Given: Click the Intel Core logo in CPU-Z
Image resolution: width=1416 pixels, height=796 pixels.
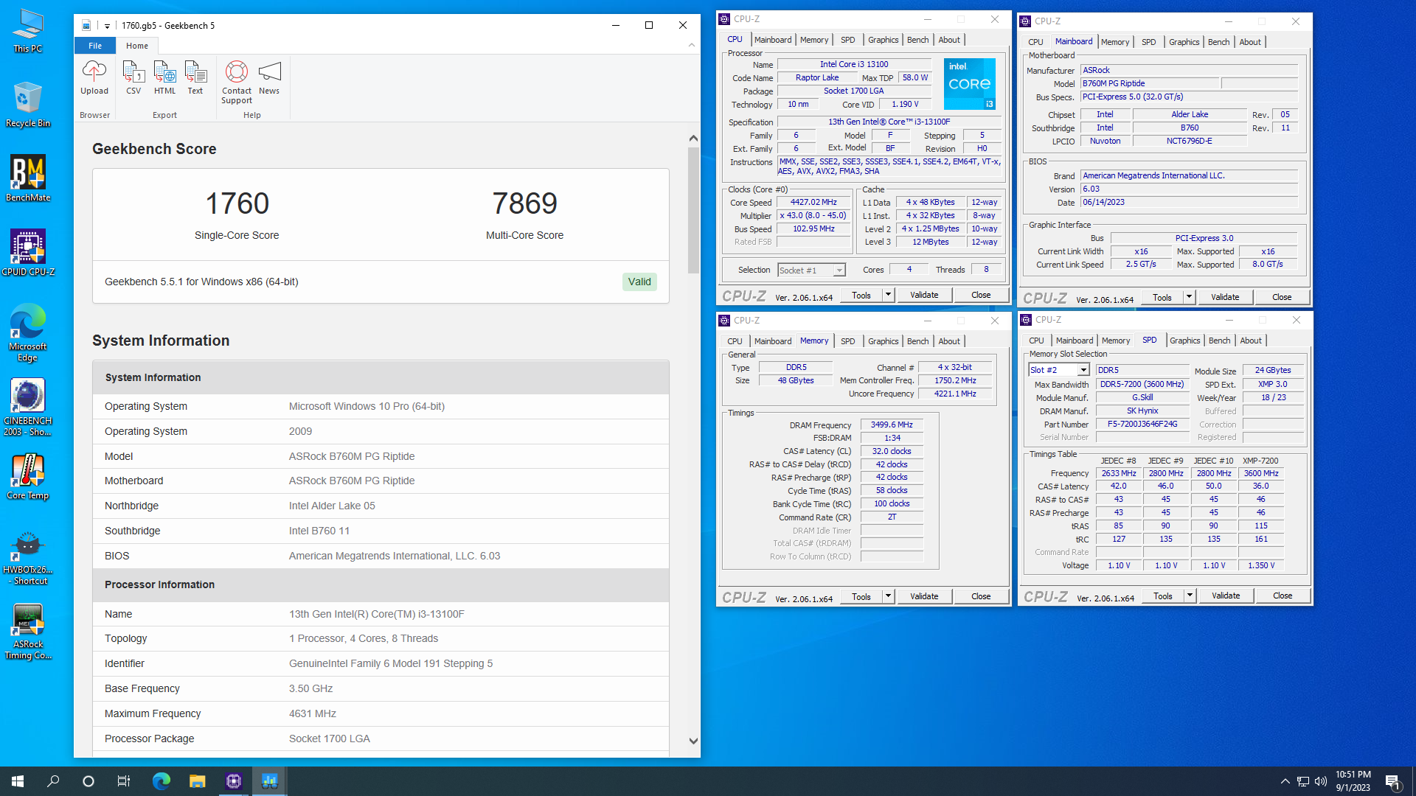Looking at the screenshot, I should click(x=969, y=84).
